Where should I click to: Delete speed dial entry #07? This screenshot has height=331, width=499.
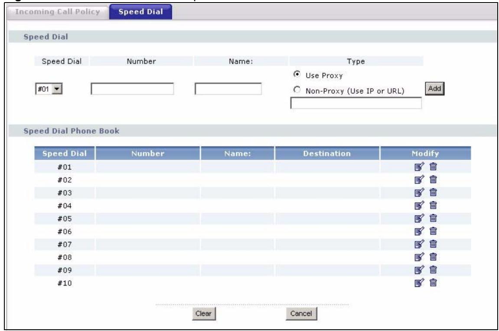(433, 244)
